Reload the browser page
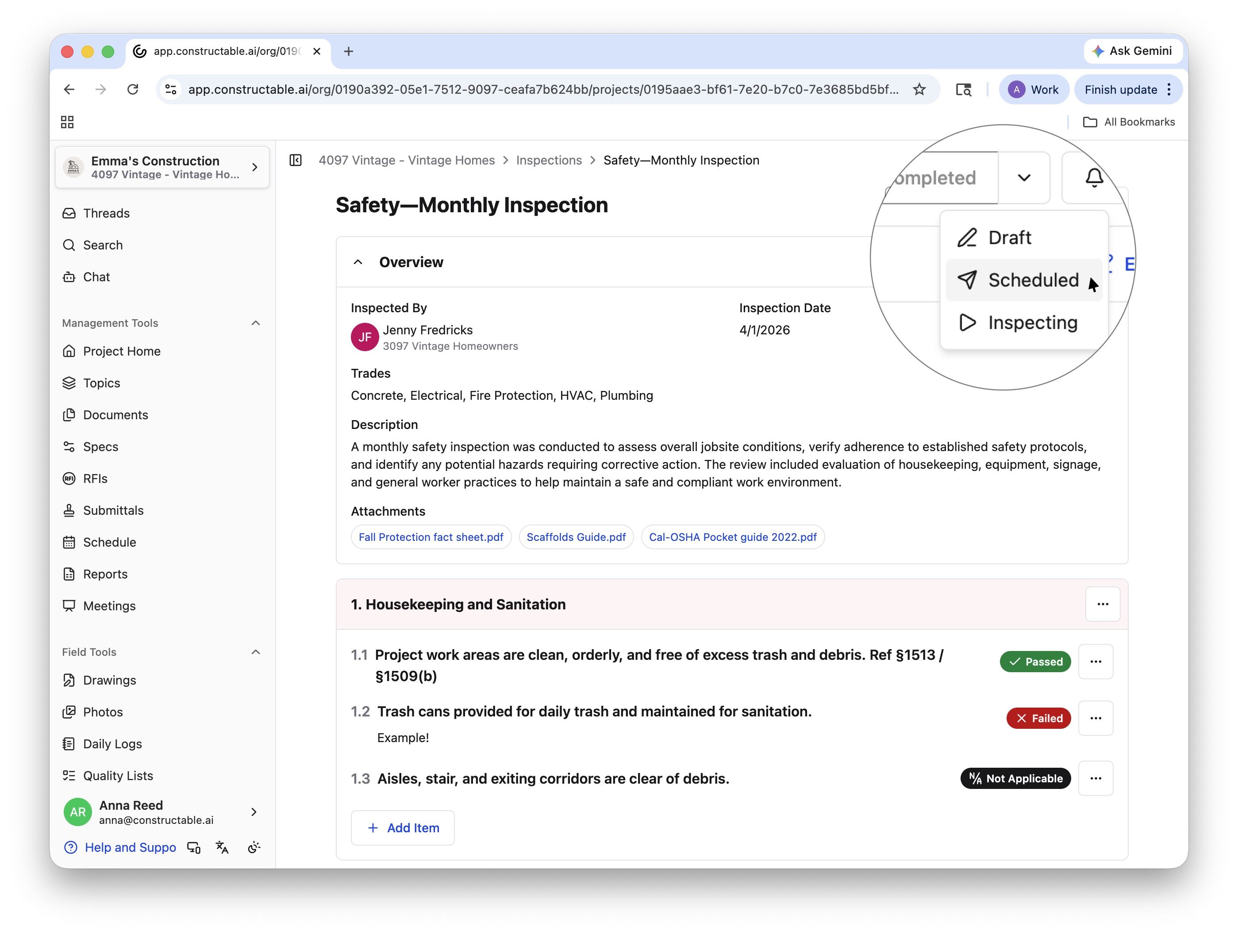1238x934 pixels. (133, 89)
